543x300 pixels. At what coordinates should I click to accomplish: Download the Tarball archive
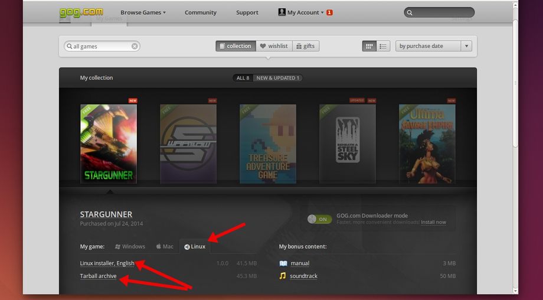coord(98,276)
